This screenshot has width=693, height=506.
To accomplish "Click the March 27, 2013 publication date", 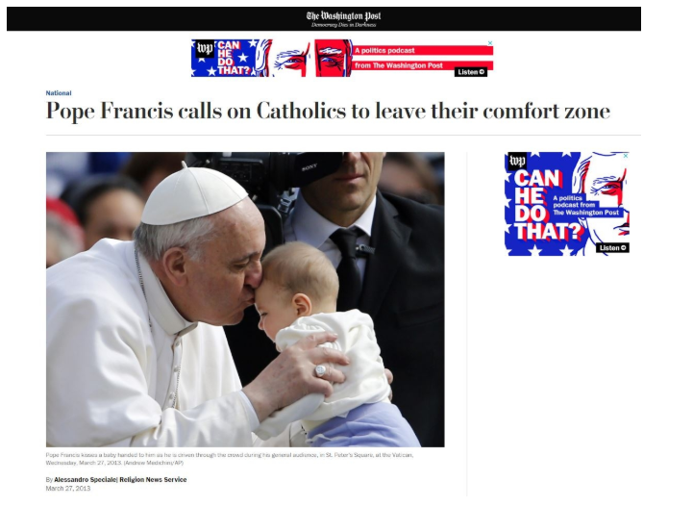I will point(68,489).
